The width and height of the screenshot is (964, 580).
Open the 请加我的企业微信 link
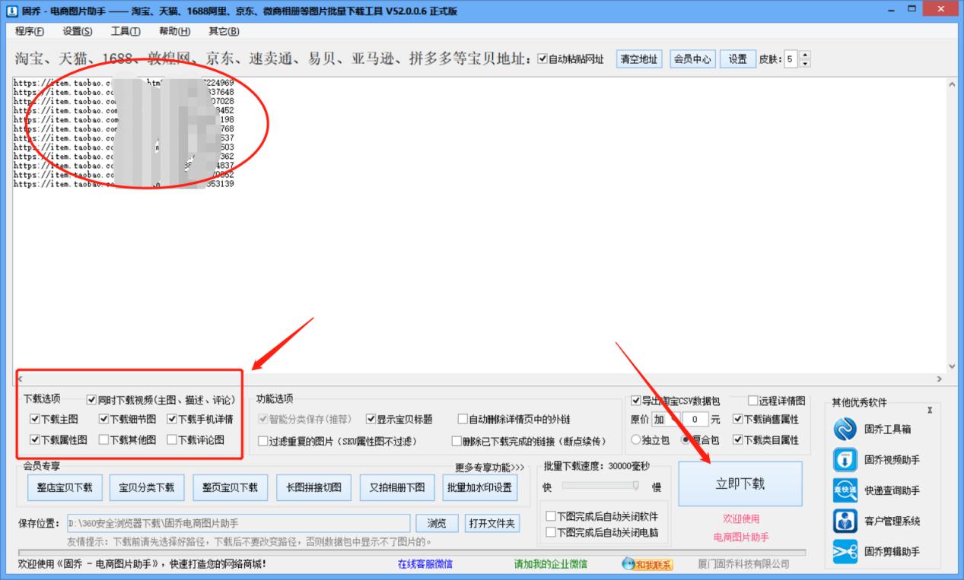[x=551, y=564]
